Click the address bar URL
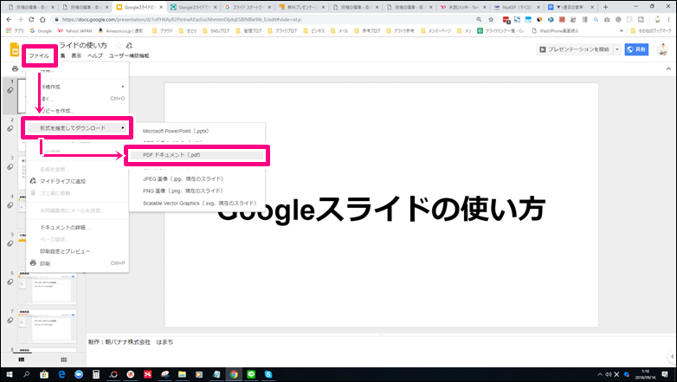677x382 pixels. (x=181, y=19)
